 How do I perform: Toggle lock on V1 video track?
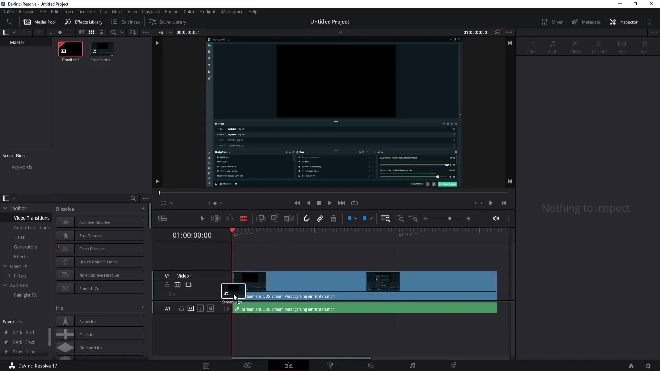tap(167, 284)
